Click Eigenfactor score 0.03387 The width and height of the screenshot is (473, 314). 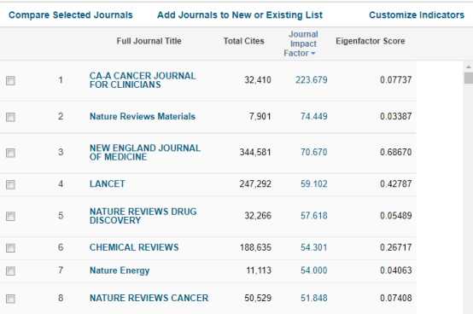pos(396,116)
